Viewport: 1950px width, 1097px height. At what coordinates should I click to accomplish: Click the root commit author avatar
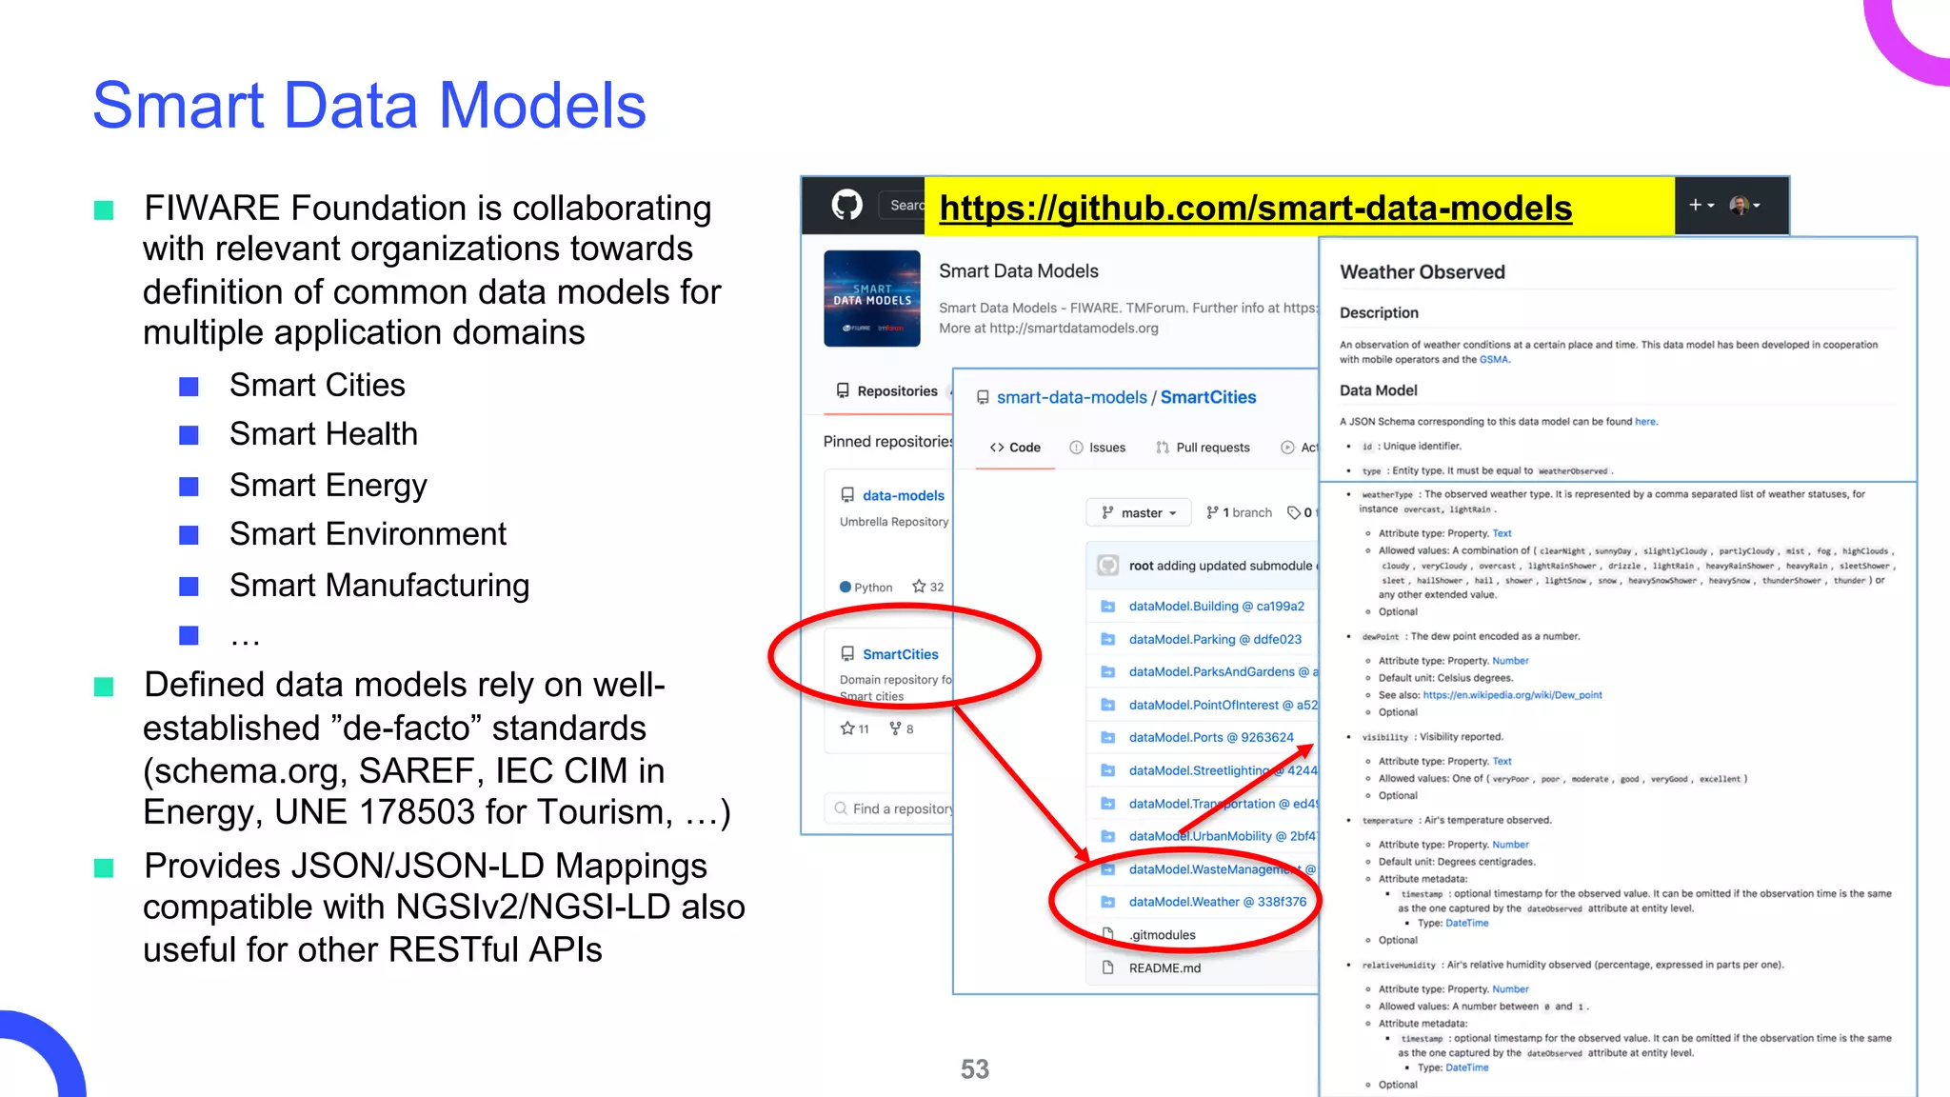click(x=1107, y=566)
